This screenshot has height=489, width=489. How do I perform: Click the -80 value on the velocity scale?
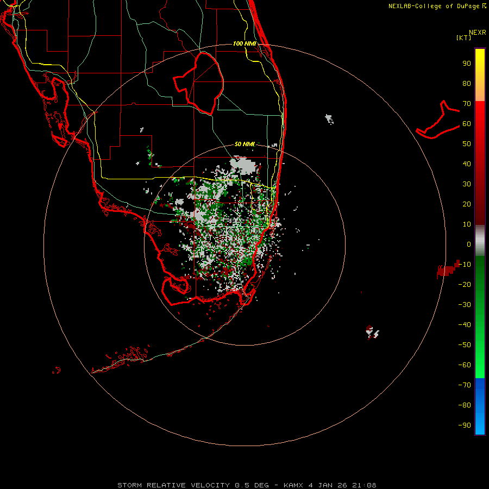[x=465, y=405]
